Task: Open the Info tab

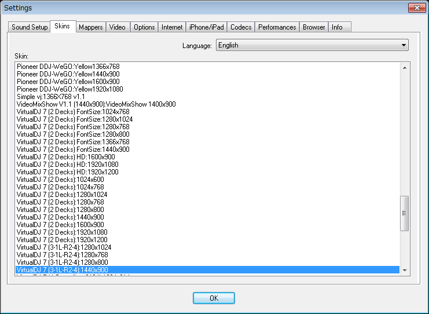Action: pyautogui.click(x=339, y=27)
